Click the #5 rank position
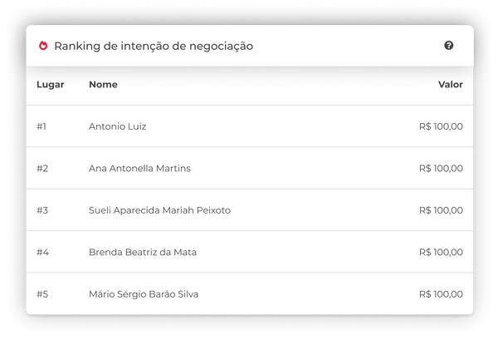The image size is (498, 340). (x=42, y=294)
